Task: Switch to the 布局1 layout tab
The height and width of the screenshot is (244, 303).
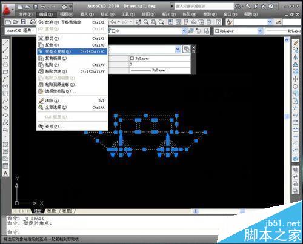Action: (52, 211)
